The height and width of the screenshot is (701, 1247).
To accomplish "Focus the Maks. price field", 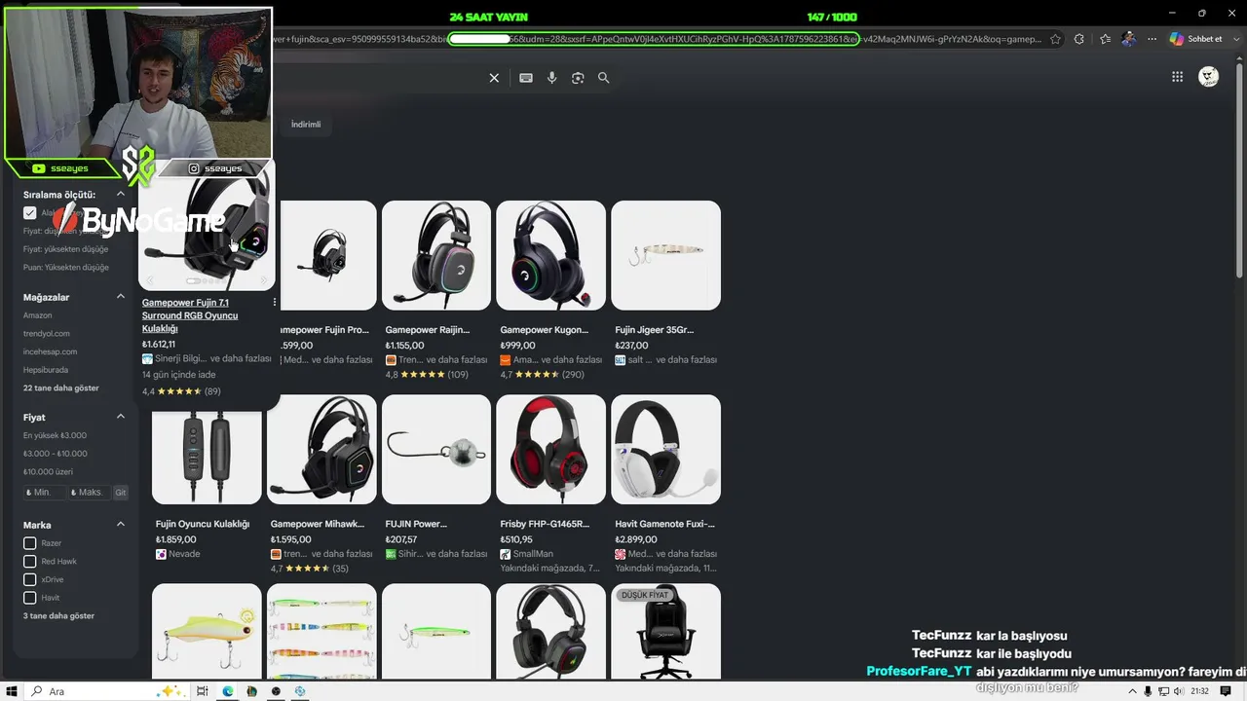I will (x=90, y=493).
